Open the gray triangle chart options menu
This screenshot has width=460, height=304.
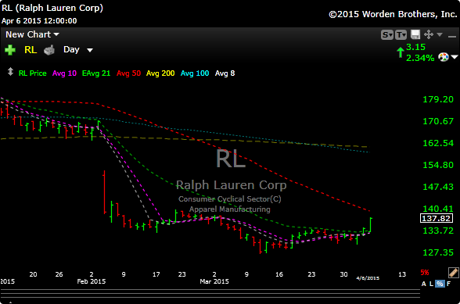(x=440, y=34)
